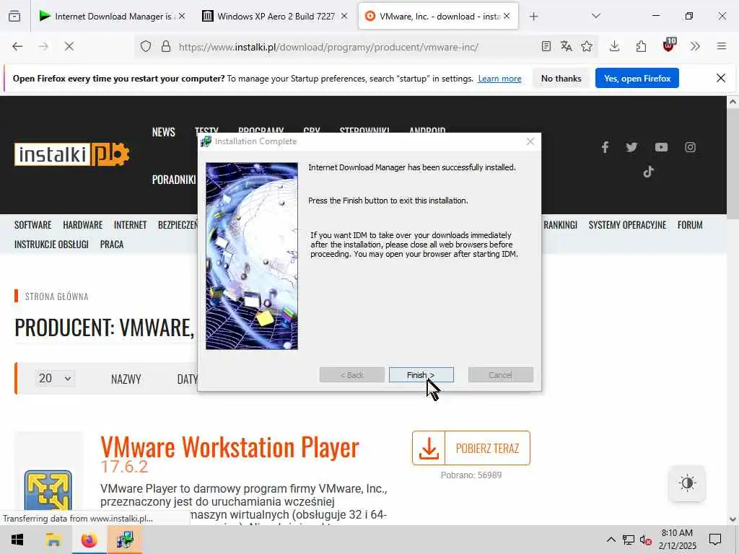Download via POBIERZ TERAZ button
The image size is (739, 554).
(471, 448)
